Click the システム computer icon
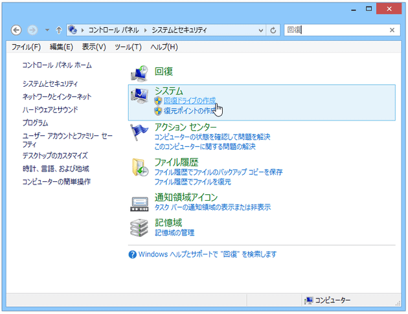The image size is (408, 314). click(x=139, y=96)
